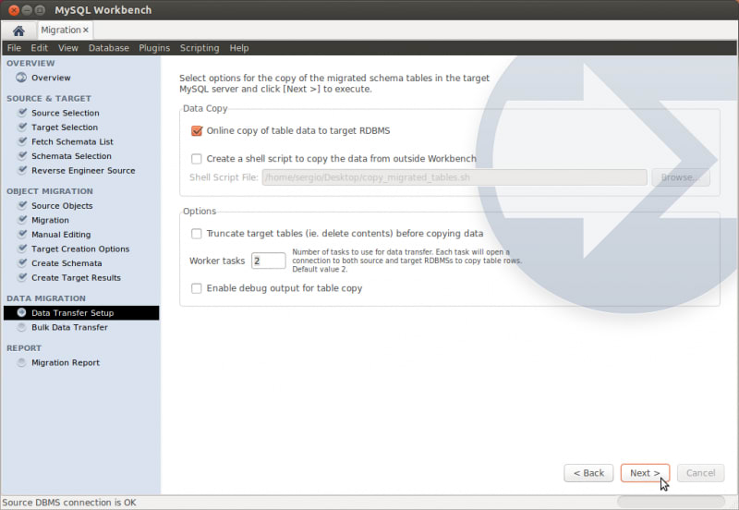This screenshot has height=510, width=739.
Task: Select Overview in the sidebar
Action: point(51,78)
